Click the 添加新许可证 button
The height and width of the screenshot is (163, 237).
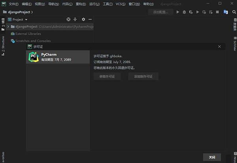143,77
